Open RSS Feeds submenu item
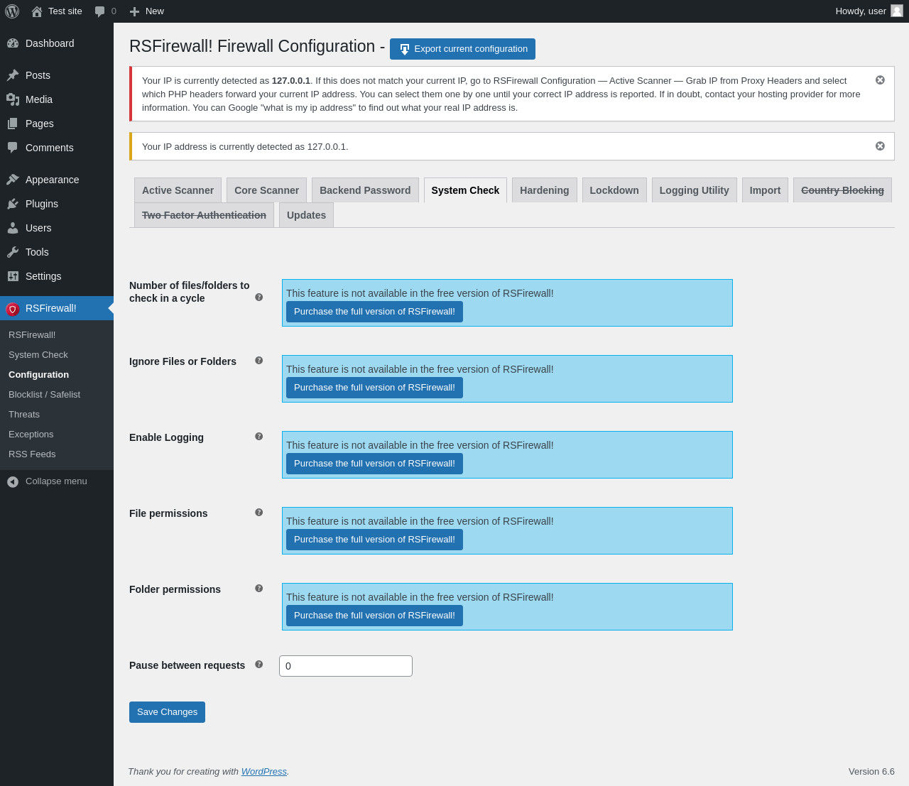The image size is (909, 786). 57,454
